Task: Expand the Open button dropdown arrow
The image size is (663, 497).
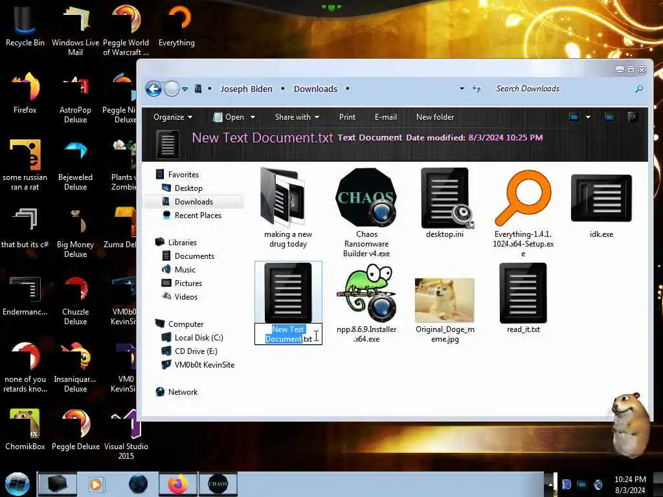Action: pyautogui.click(x=253, y=117)
